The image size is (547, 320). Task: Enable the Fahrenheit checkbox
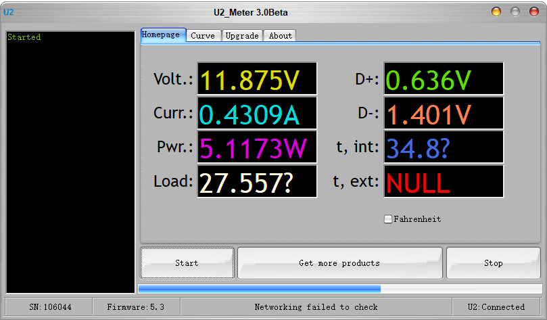pyautogui.click(x=387, y=219)
